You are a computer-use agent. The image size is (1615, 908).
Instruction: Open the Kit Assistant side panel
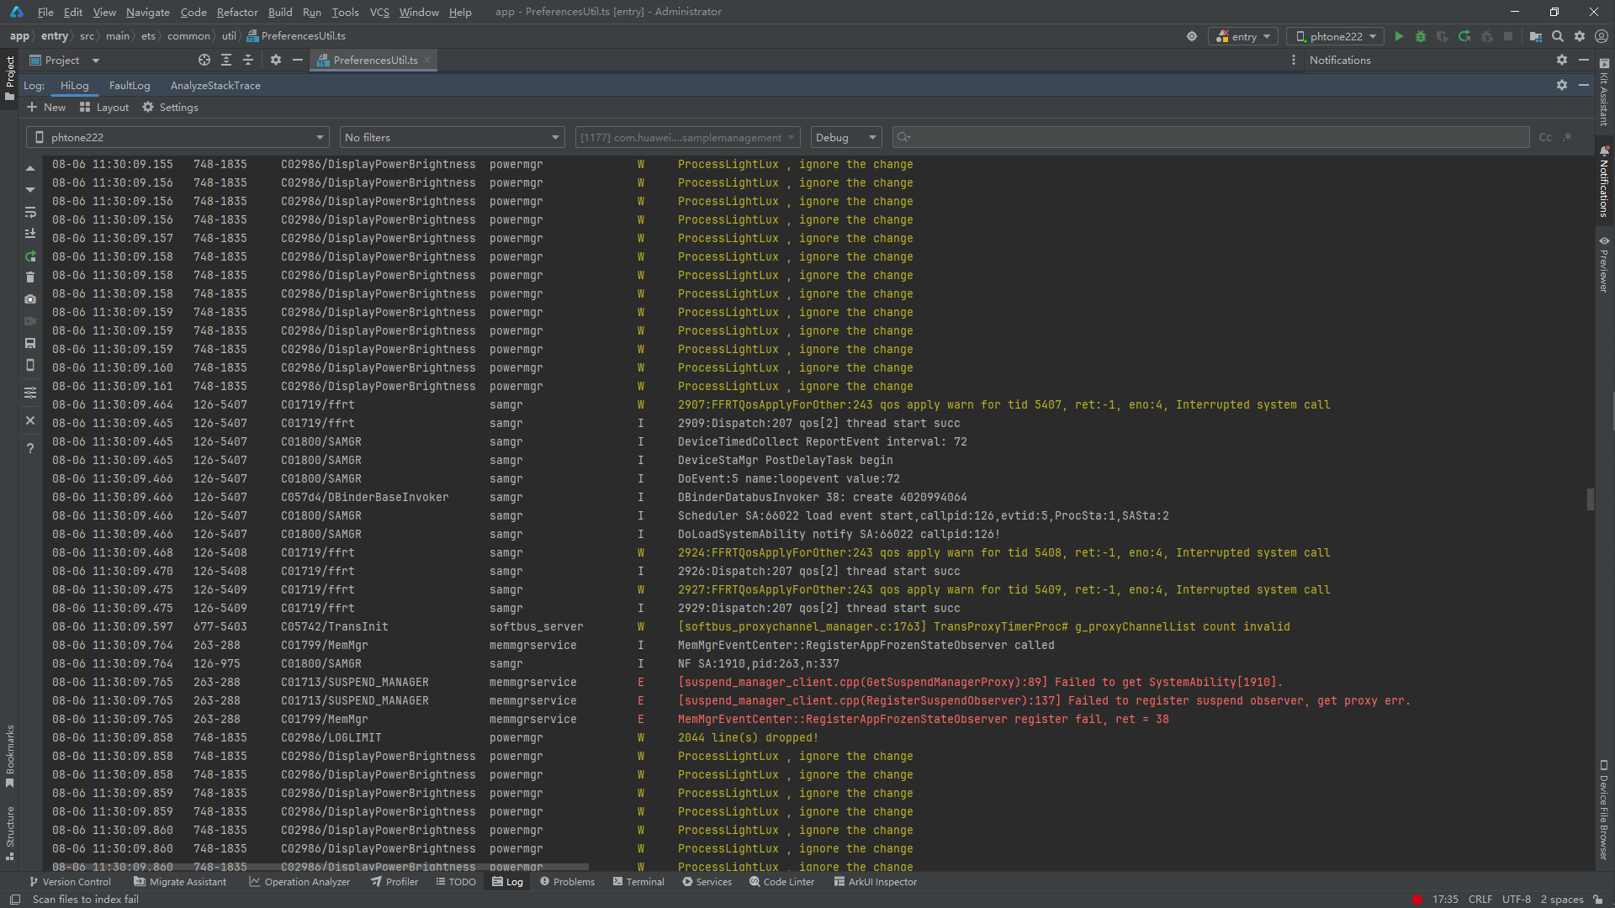tap(1604, 92)
